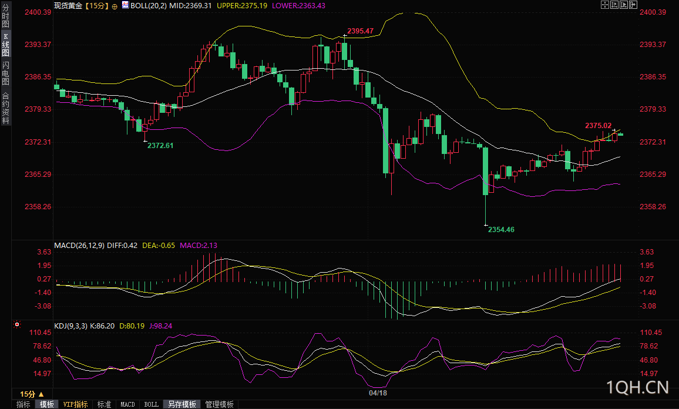Screen dimensions: 679x409
Task: Apply the MACD template
Action: (127, 404)
